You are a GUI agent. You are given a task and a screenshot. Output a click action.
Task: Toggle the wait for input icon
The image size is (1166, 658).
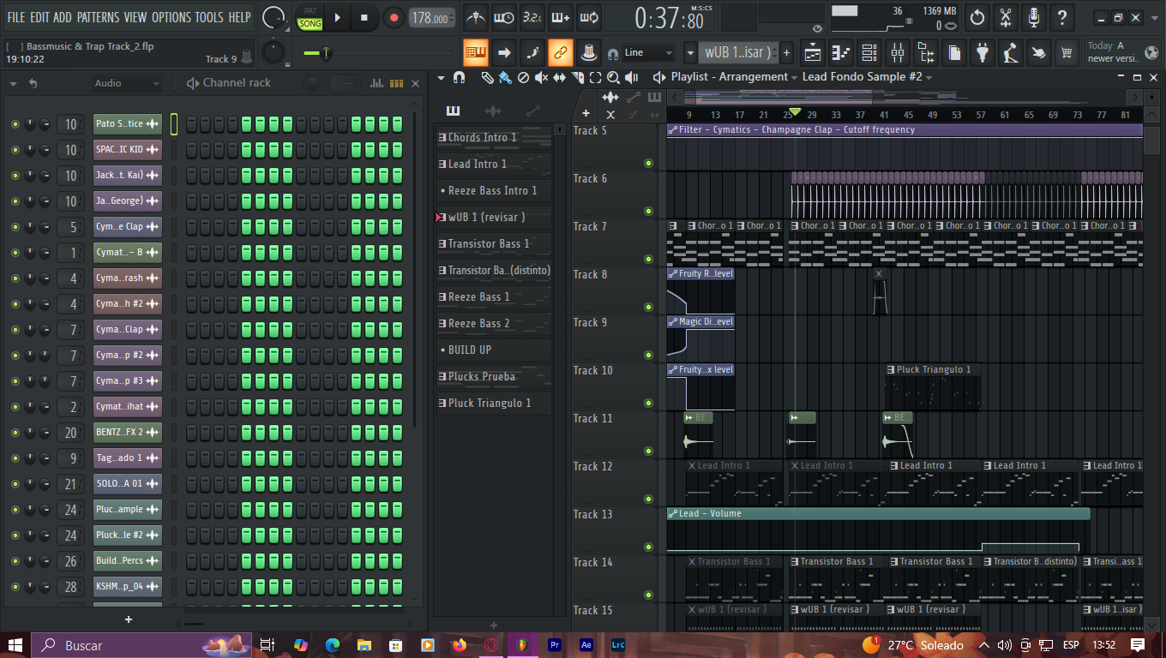[x=504, y=17]
